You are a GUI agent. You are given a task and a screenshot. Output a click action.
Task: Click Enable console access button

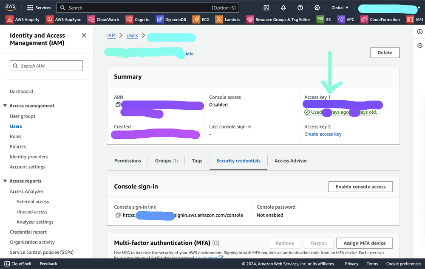point(360,187)
